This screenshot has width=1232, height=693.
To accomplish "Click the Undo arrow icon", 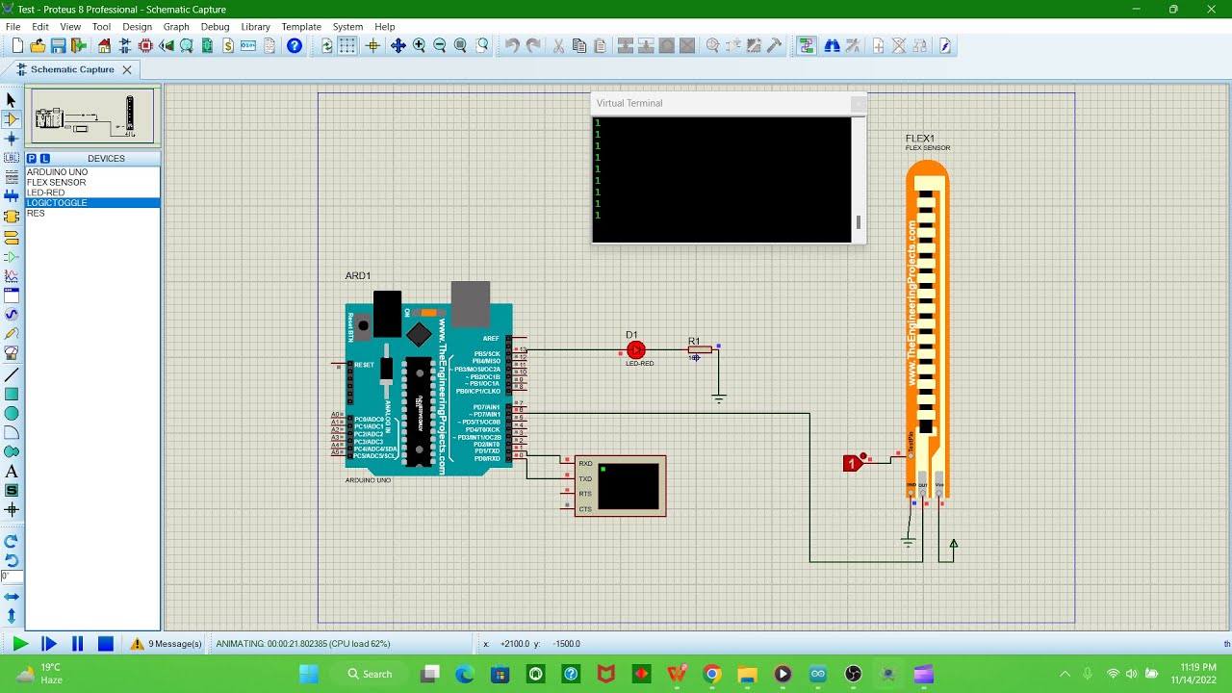I will pos(512,45).
